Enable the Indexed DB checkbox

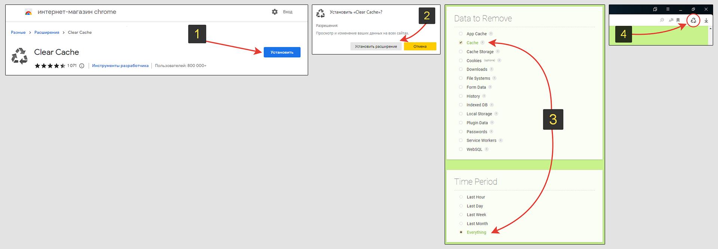(x=461, y=105)
